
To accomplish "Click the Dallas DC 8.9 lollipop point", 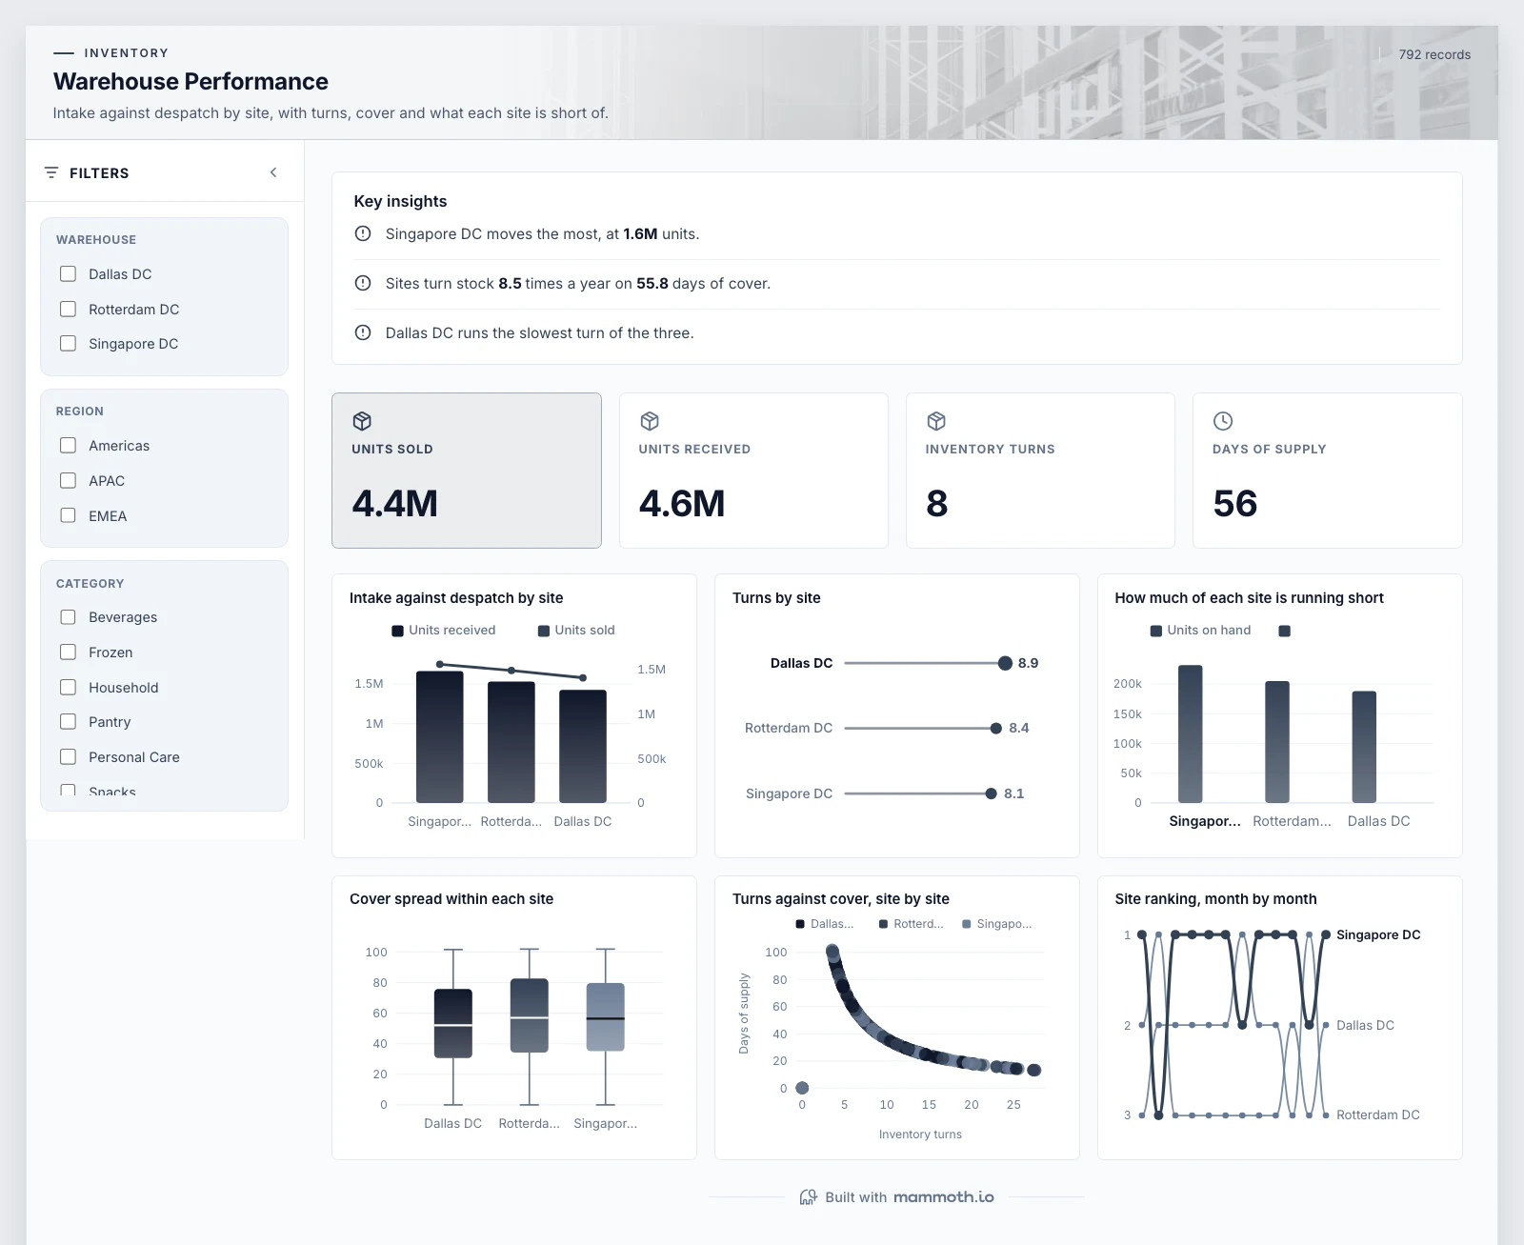I will click(x=1005, y=663).
